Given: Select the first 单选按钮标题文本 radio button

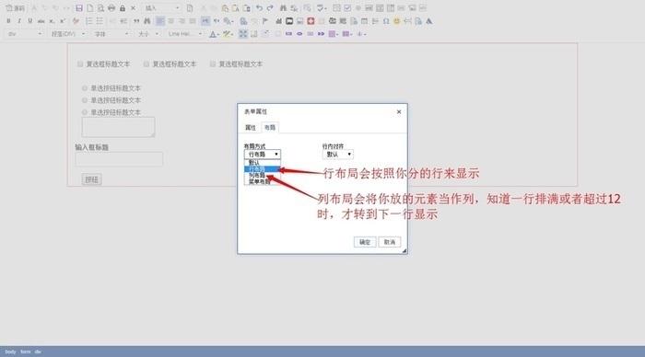Looking at the screenshot, I should (85, 88).
